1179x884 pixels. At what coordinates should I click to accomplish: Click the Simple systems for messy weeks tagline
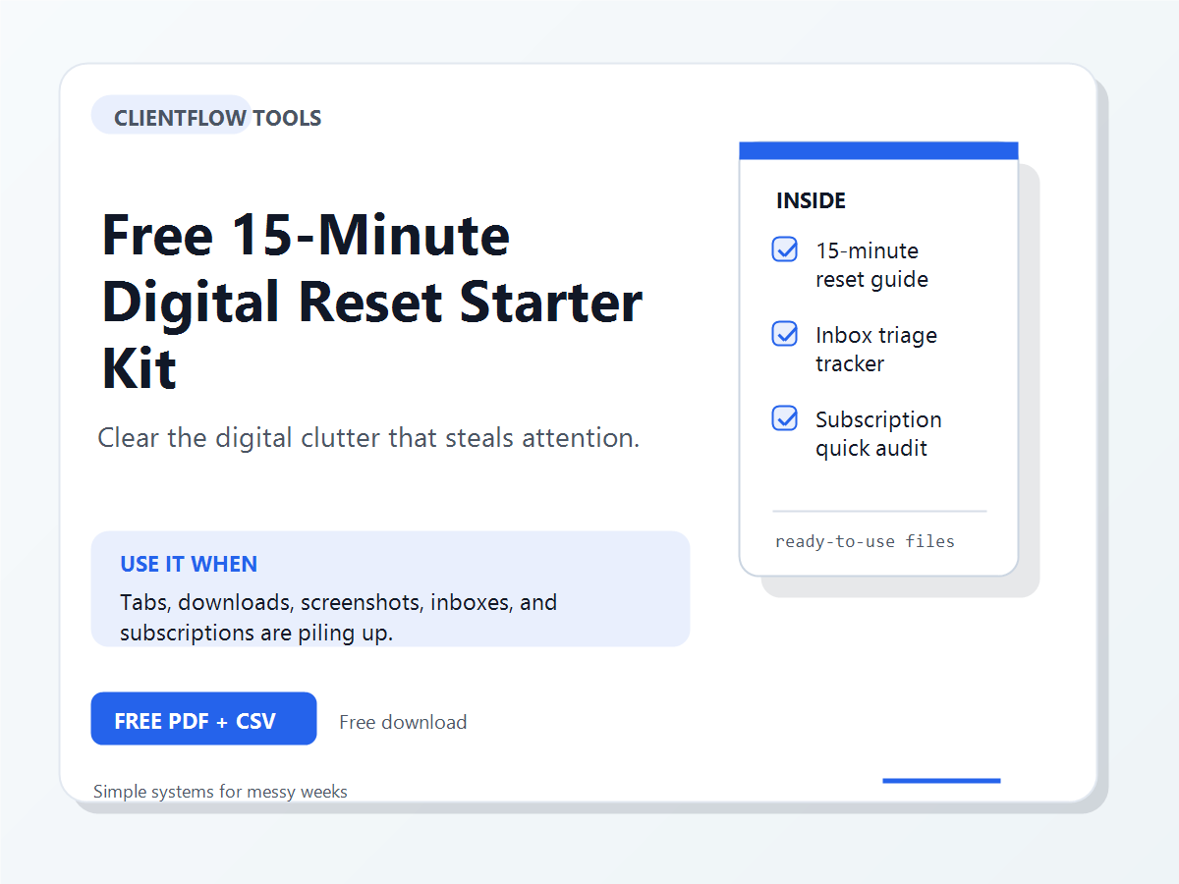[220, 792]
